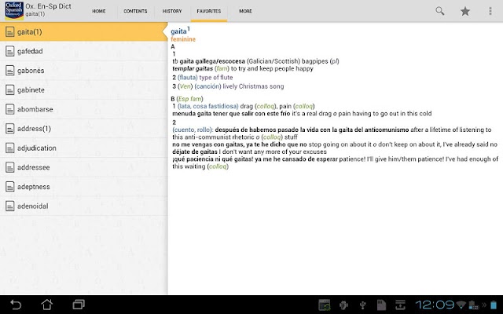Open the addressee favorite entry
Image resolution: width=503 pixels, height=314 pixels.
point(84,167)
